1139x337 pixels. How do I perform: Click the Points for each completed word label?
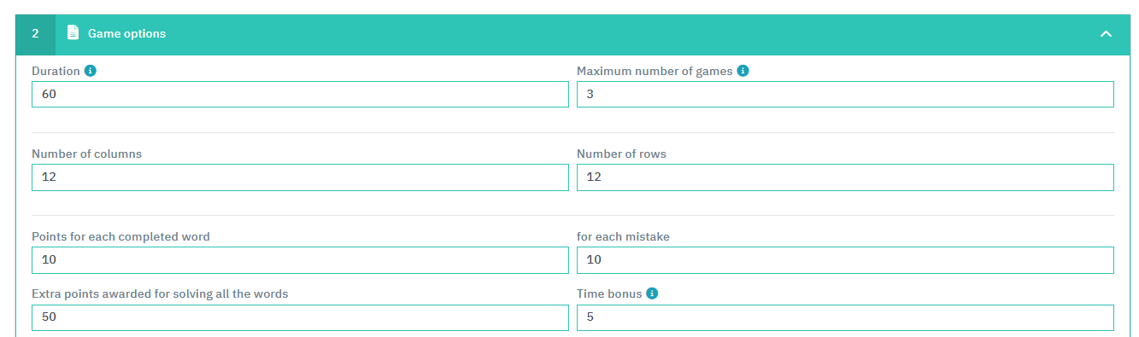120,237
